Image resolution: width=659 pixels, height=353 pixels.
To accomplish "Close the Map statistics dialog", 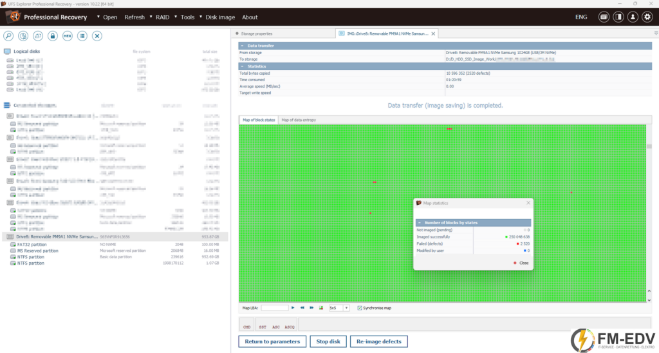I will click(528, 203).
